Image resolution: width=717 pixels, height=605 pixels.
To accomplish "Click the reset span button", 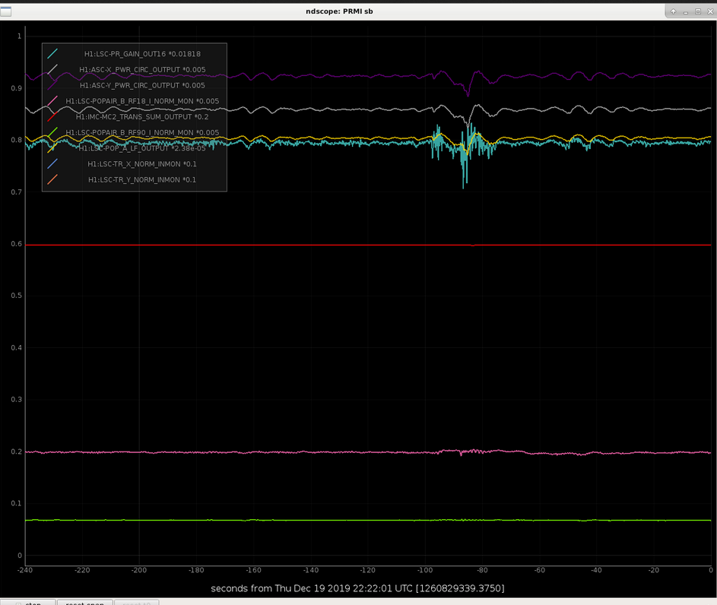I will 84,603.
